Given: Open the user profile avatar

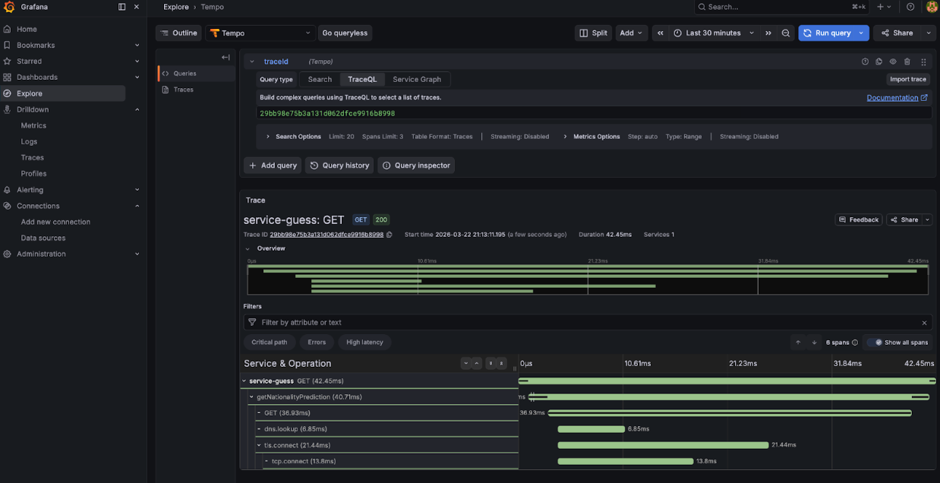Looking at the screenshot, I should click(x=932, y=7).
